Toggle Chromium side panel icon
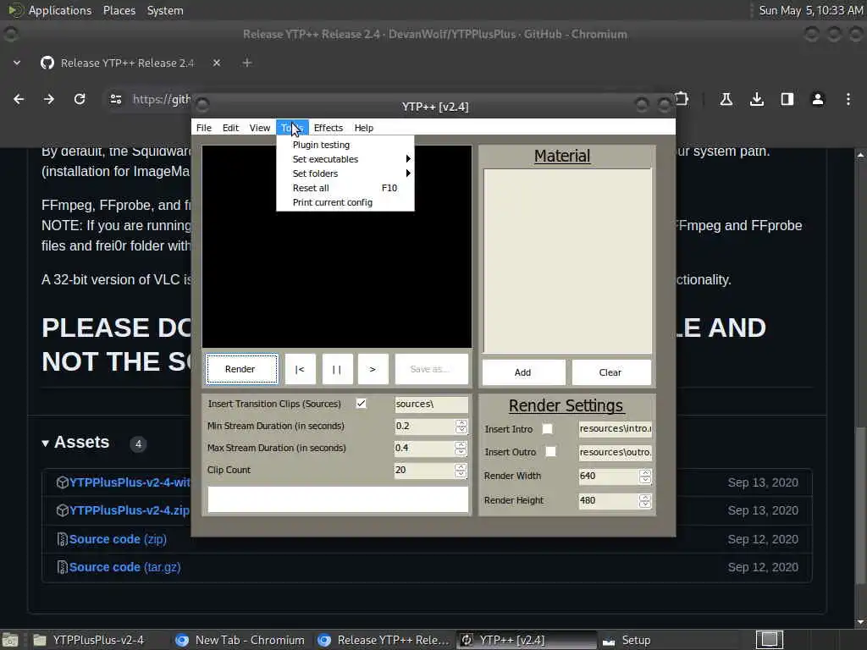 click(787, 99)
